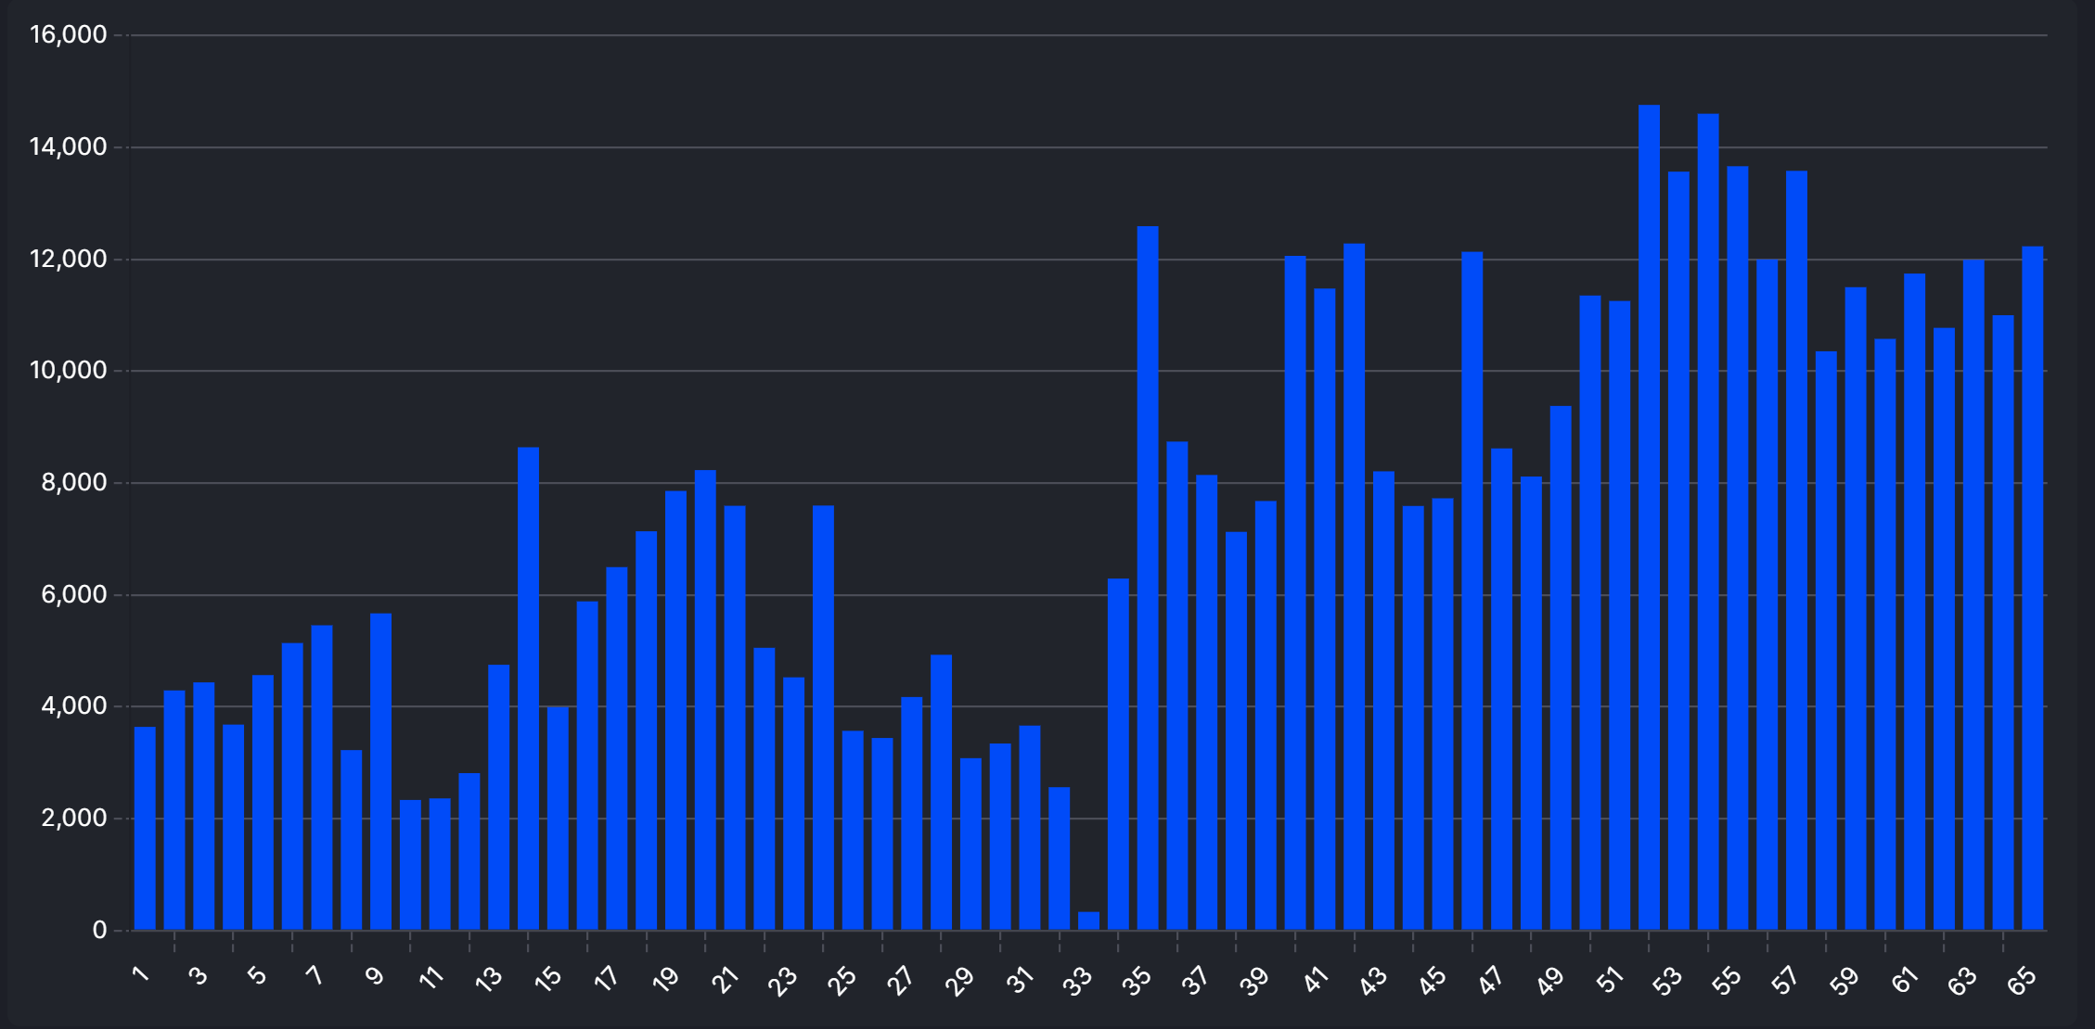2095x1029 pixels.
Task: Click the tallest bar at position 52
Action: pyautogui.click(x=1649, y=517)
